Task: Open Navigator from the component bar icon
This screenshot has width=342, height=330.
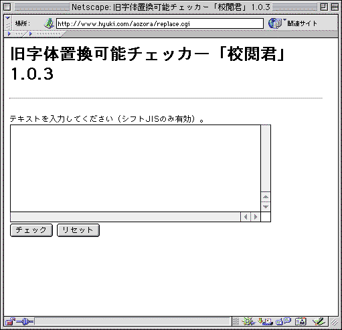Action: [248, 321]
